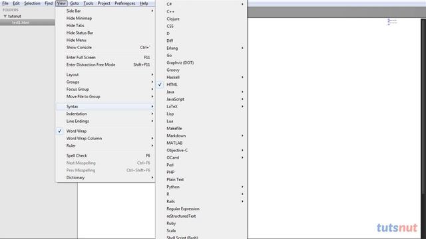Screen dimensions: 426x239
Task: Choose Groovy syntax
Action: pyautogui.click(x=201, y=70)
